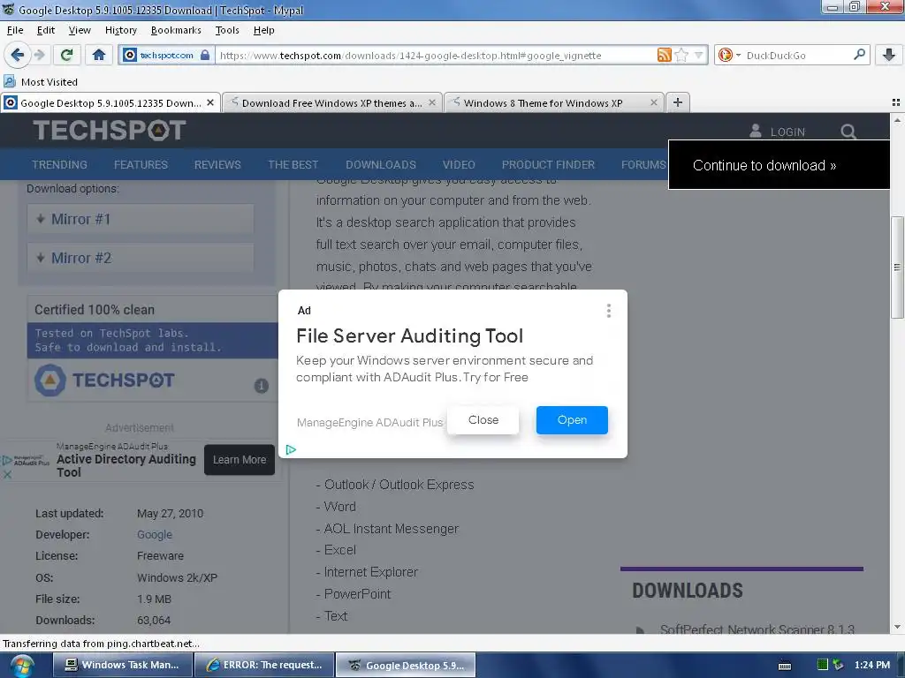The image size is (905, 678).
Task: Click the RSS feed icon in address bar
Action: point(665,55)
